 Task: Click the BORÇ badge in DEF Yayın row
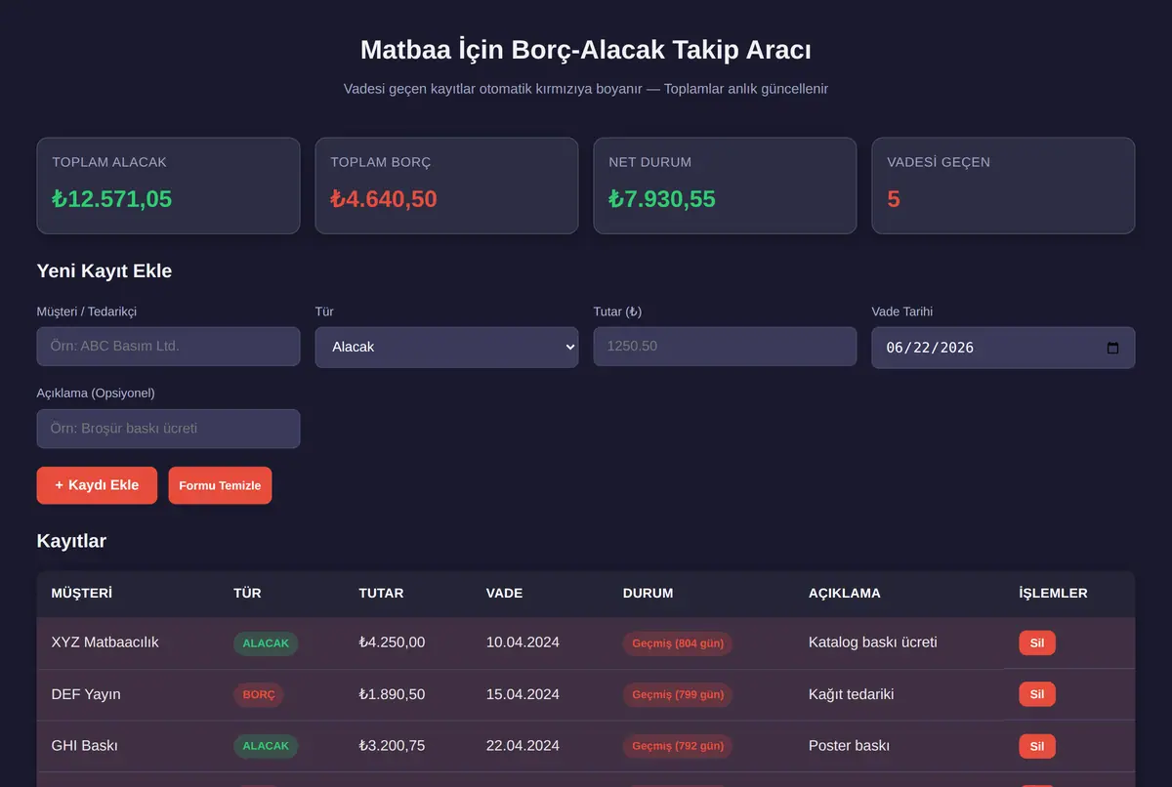pos(259,695)
